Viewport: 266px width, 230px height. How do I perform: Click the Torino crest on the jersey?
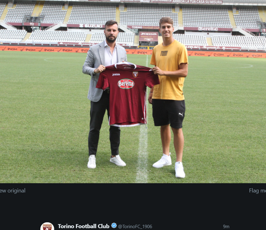click(x=135, y=74)
